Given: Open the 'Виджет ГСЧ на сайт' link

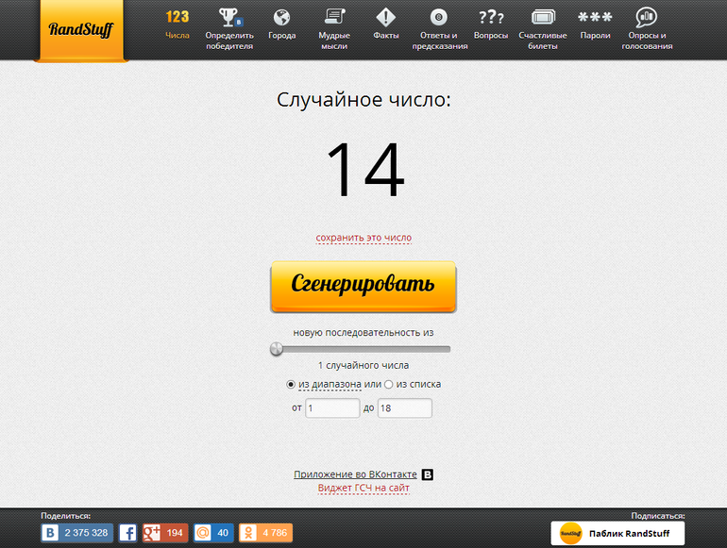Looking at the screenshot, I should pos(363,488).
